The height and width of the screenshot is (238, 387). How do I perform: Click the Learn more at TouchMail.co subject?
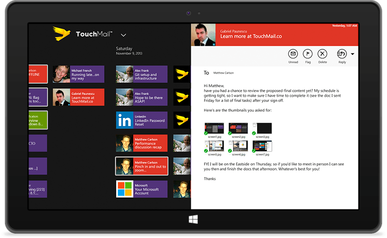[251, 36]
